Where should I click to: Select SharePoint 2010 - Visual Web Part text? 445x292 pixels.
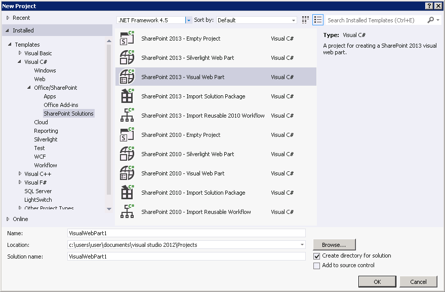[183, 173]
